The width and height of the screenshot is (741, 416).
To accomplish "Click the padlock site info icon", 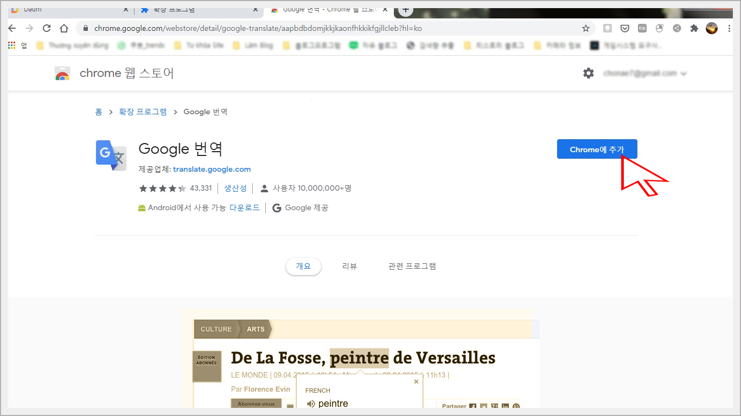I will pos(86,28).
